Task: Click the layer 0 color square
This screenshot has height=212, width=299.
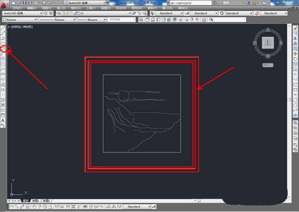Action: coord(79,13)
